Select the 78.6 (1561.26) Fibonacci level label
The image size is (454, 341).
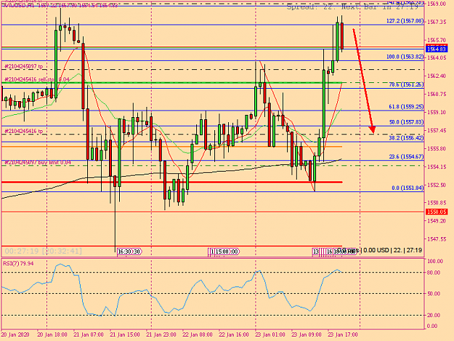tap(406, 84)
